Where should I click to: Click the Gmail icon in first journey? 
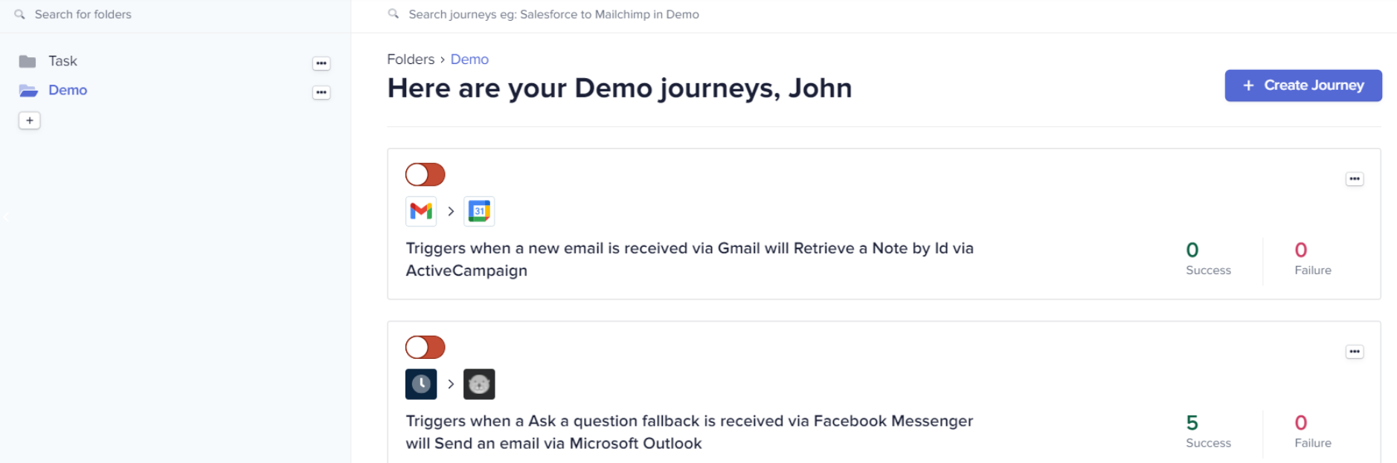coord(421,211)
